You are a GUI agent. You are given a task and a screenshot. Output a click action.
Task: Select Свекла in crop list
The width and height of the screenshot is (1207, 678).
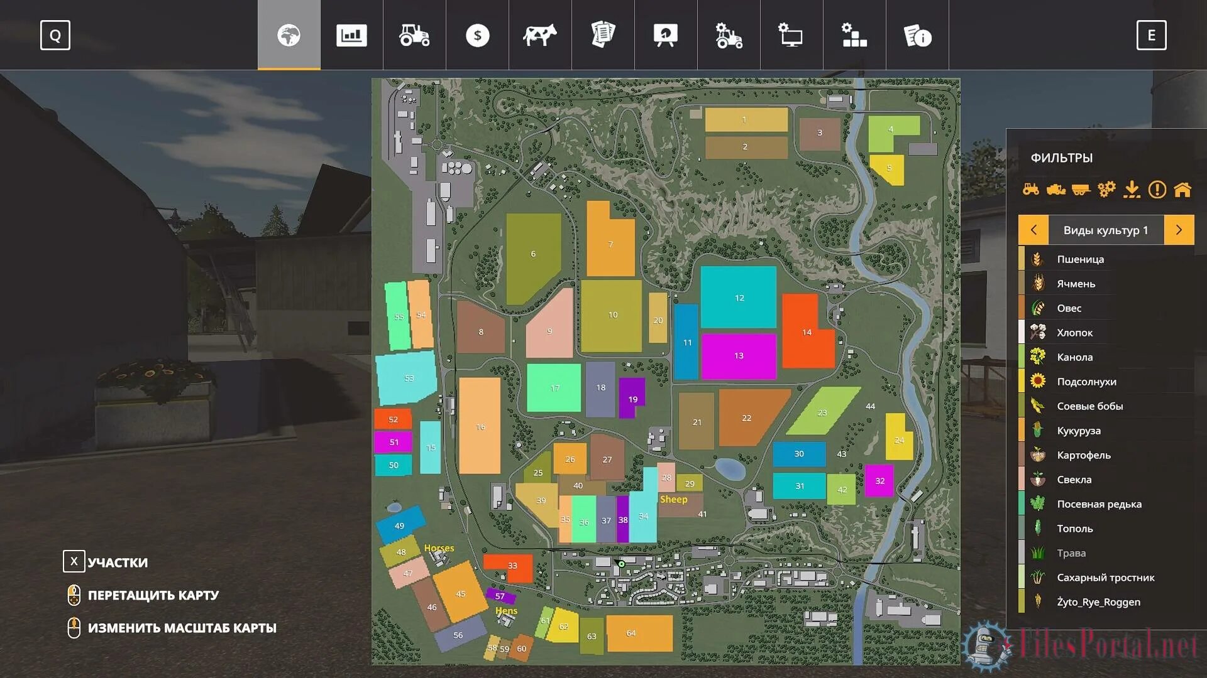point(1106,480)
